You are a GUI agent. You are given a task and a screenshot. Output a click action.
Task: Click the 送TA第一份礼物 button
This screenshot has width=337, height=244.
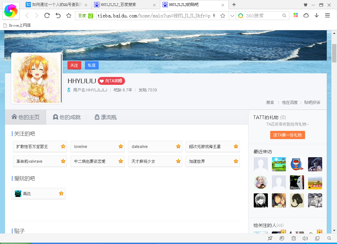[288, 135]
